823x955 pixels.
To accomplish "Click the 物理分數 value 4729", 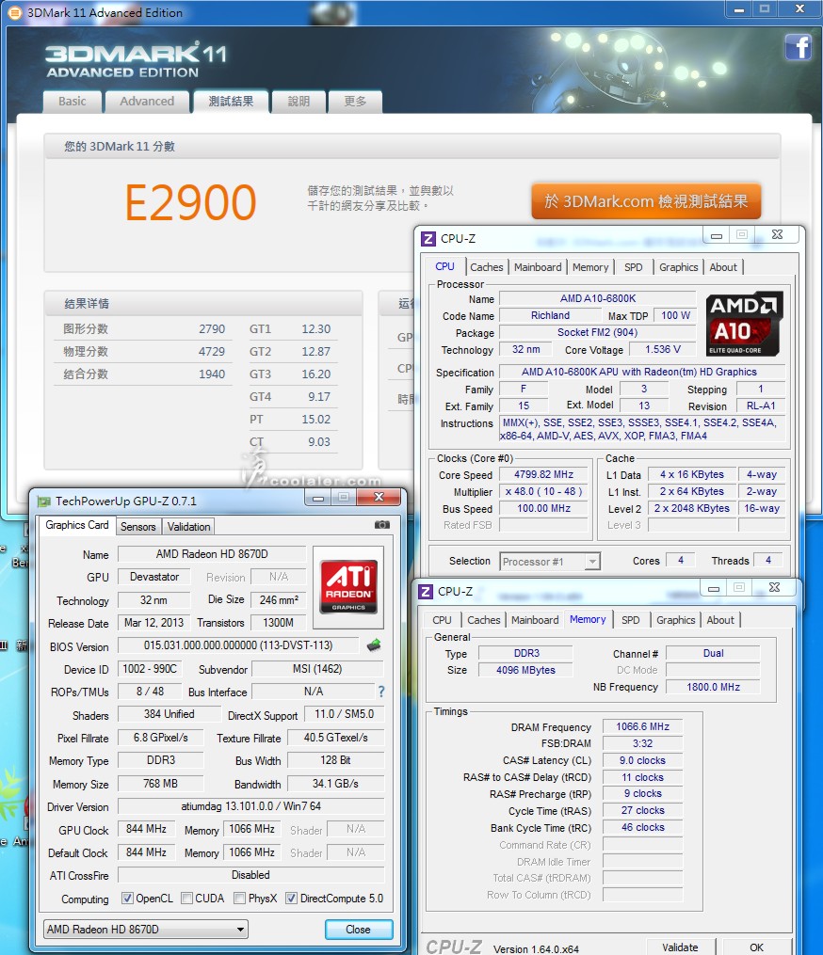I will 212,352.
